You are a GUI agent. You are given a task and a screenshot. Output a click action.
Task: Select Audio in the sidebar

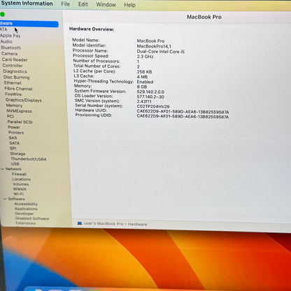pyautogui.click(x=6, y=41)
